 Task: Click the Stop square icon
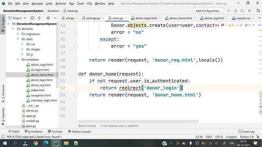[x=249, y=11]
